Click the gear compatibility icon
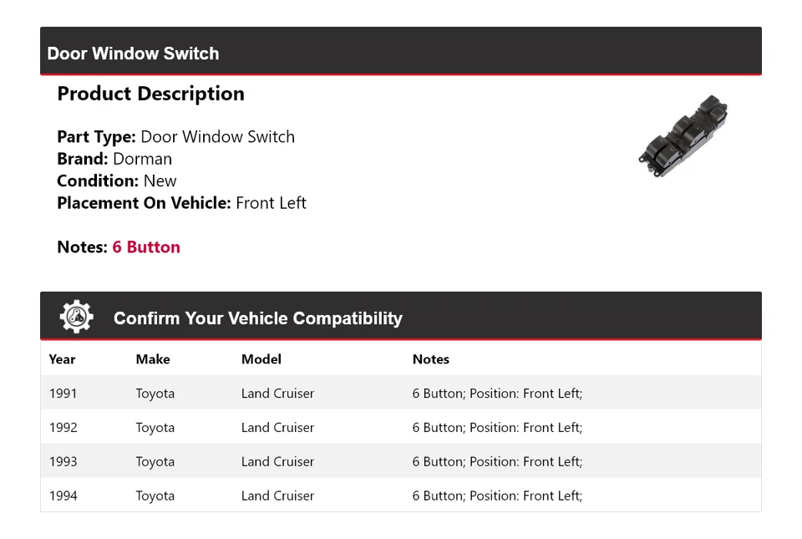The width and height of the screenshot is (802, 539). (x=76, y=318)
